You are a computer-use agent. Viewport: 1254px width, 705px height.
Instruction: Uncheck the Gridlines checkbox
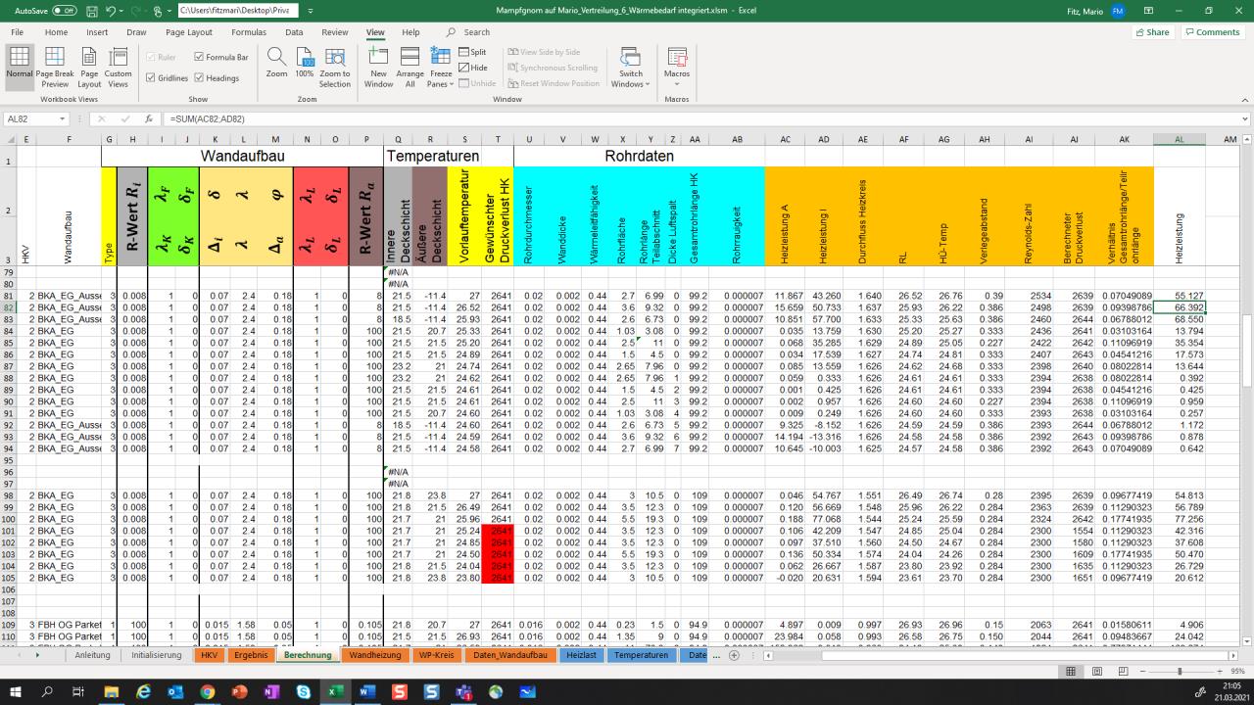tap(149, 78)
